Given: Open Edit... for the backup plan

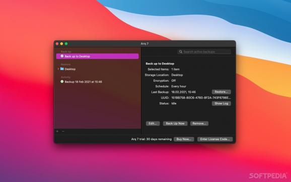Looking at the screenshot, I should pos(153,124).
